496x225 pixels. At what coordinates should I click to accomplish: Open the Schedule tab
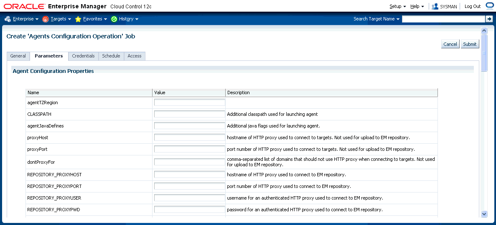tap(111, 56)
